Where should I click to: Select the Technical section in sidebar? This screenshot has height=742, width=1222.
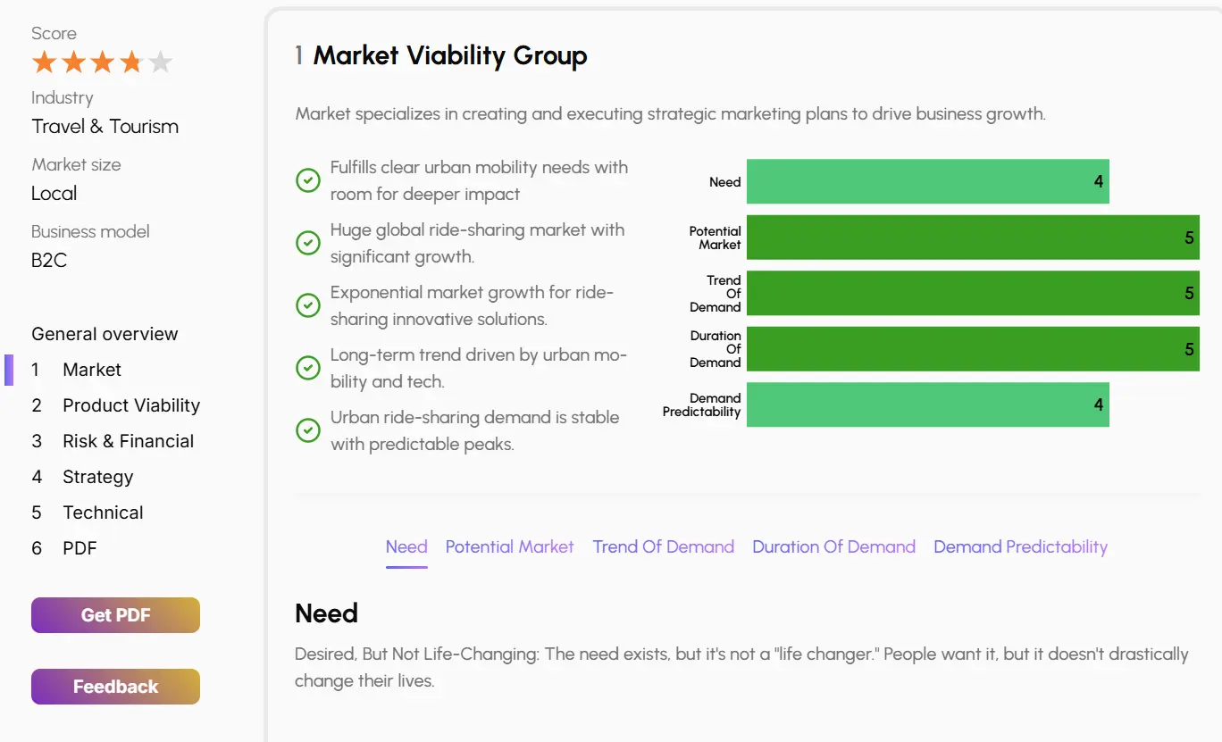pos(103,512)
